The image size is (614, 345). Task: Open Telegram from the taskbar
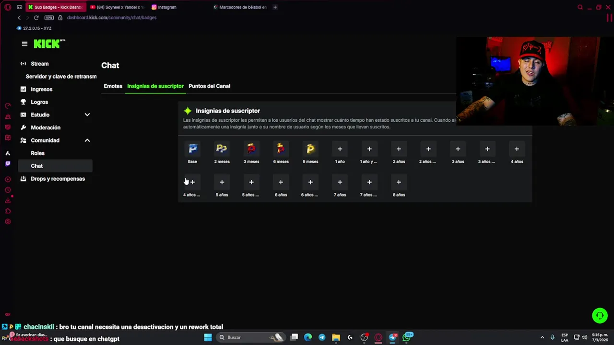tap(322, 337)
